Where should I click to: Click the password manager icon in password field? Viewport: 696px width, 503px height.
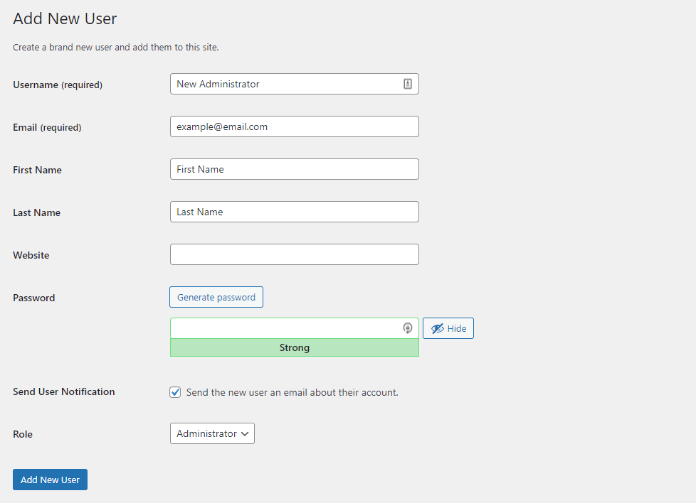408,328
